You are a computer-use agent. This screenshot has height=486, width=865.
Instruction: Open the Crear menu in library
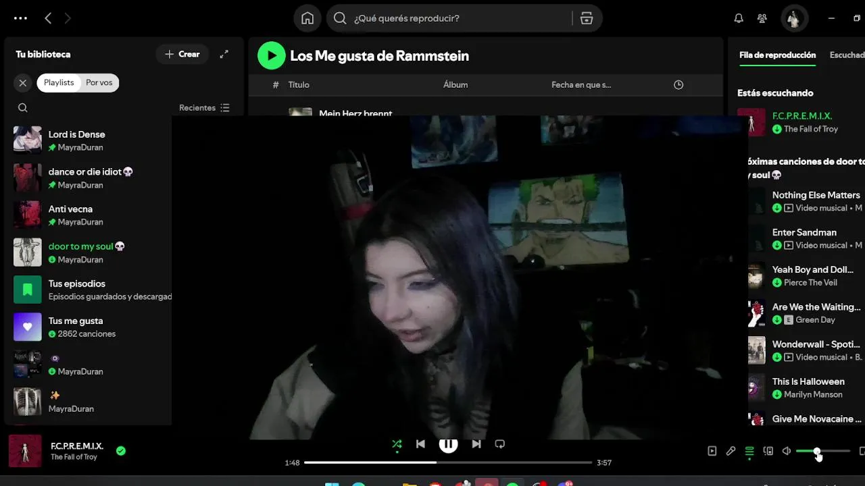tap(182, 54)
